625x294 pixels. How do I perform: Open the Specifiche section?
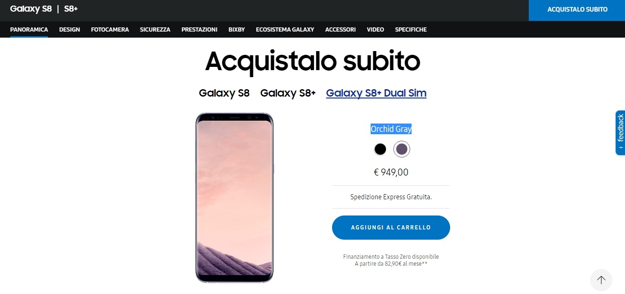point(411,29)
